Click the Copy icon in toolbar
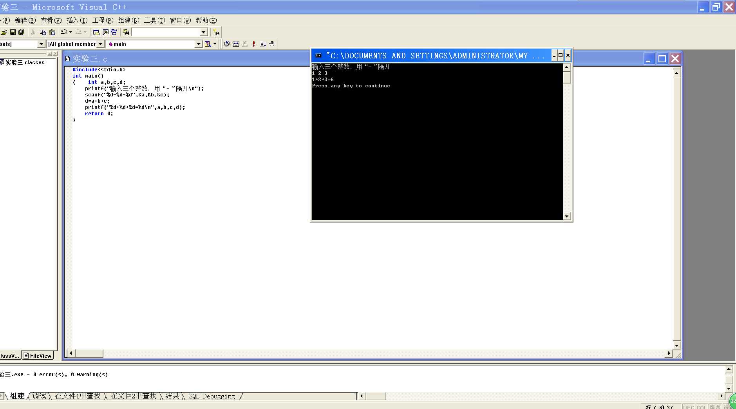 (43, 32)
